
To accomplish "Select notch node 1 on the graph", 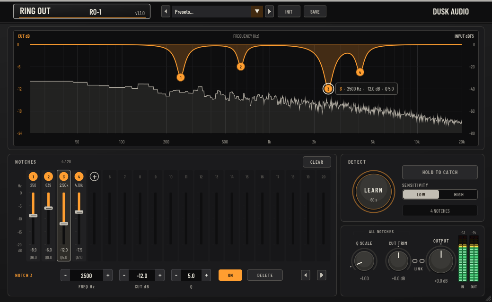I will [x=180, y=77].
